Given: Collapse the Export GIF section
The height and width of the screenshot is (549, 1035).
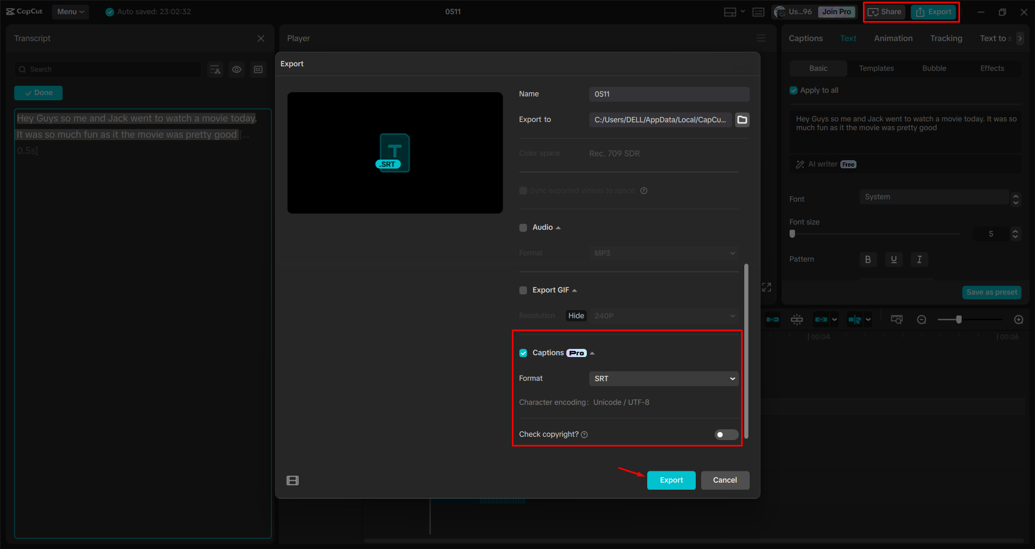Looking at the screenshot, I should (x=574, y=290).
